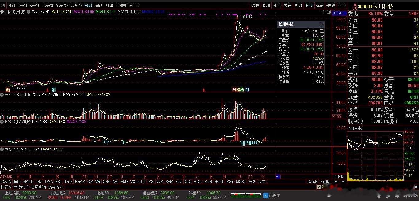The image size is (419, 201).
Task: Select the 30分钟 period tab
Action: pyautogui.click(x=62, y=6)
